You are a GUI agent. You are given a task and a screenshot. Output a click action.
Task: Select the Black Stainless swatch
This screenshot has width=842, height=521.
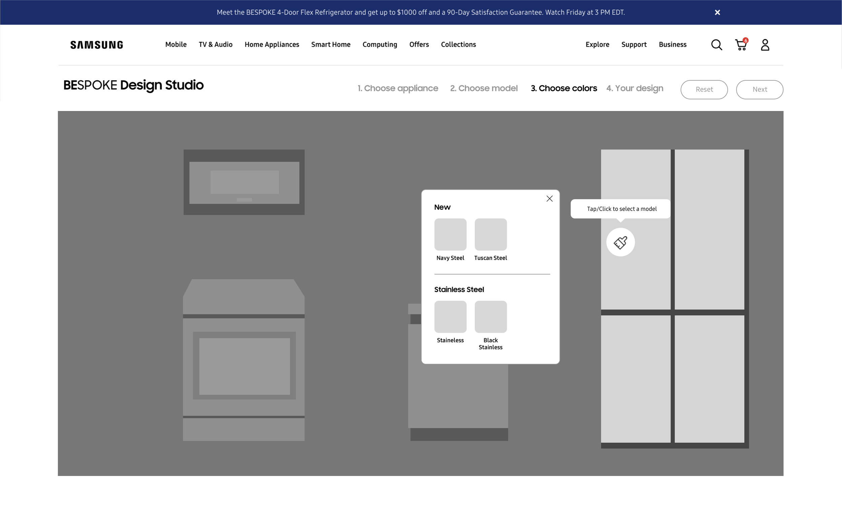point(490,317)
